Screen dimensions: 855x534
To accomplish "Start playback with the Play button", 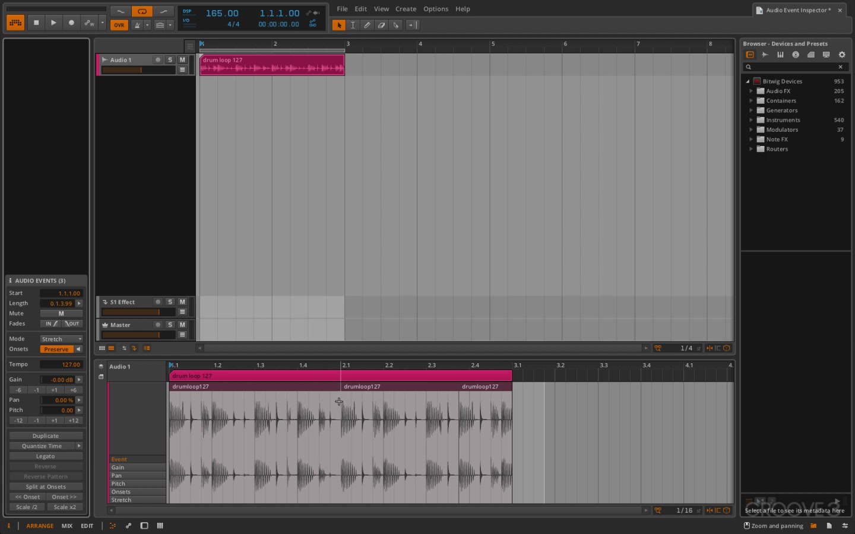I will click(x=53, y=23).
